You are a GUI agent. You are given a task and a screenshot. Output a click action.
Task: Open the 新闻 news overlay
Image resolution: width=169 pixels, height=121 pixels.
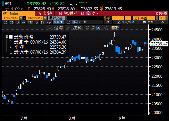93,28
